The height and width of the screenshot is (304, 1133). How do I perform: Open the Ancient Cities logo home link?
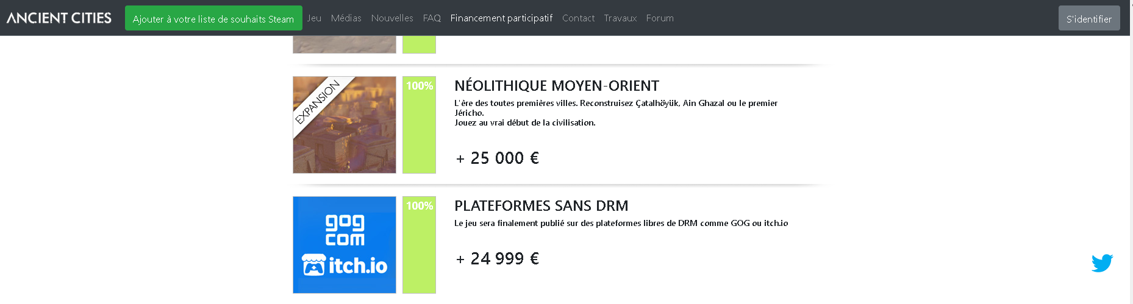(x=59, y=18)
